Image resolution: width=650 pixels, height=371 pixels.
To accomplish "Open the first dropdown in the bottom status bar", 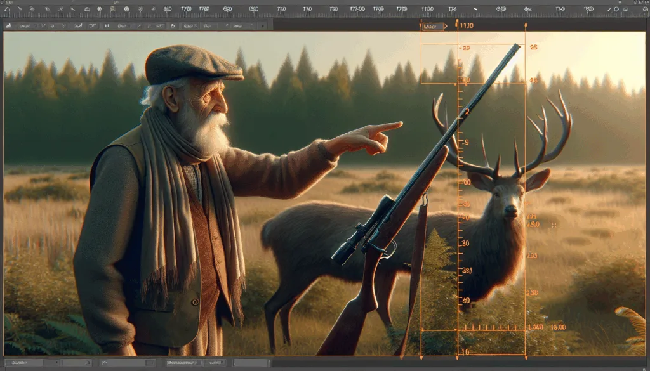I will tap(32, 363).
